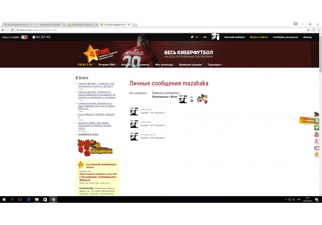Open the VK social icon

coord(317,121)
